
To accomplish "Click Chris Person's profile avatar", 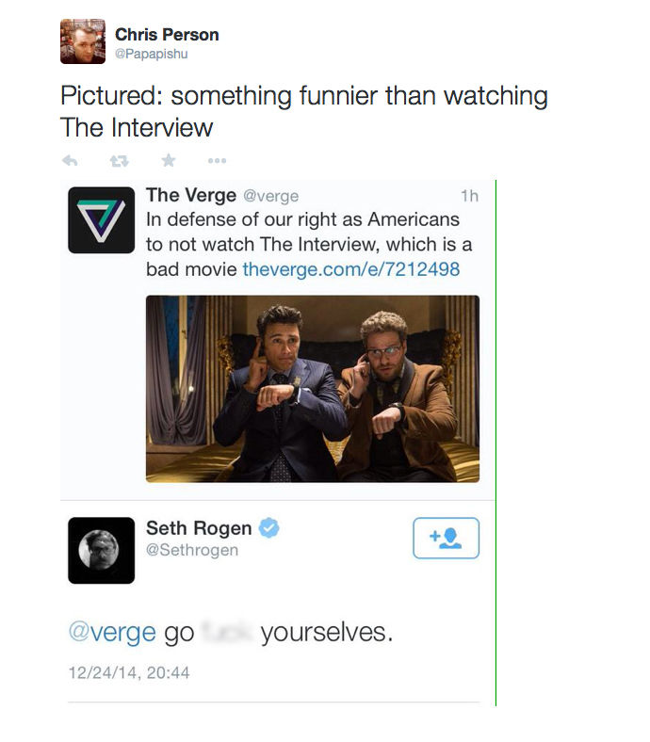I will [x=83, y=41].
